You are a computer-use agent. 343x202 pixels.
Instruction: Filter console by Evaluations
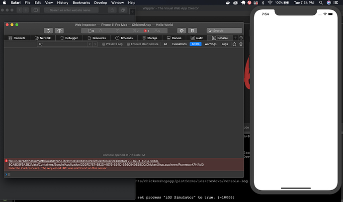tap(179, 44)
